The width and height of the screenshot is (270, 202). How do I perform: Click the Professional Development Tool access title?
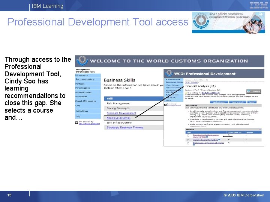pos(98,22)
